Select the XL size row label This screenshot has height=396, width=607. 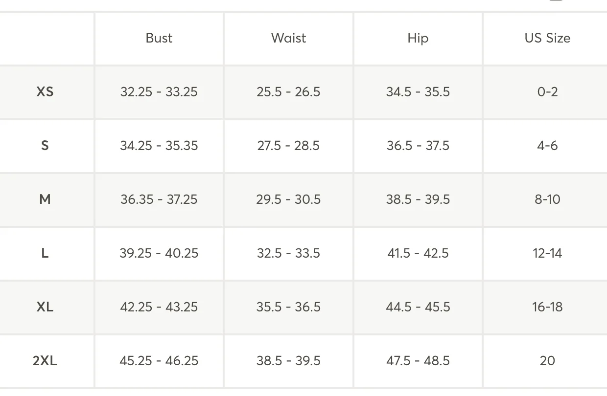45,307
